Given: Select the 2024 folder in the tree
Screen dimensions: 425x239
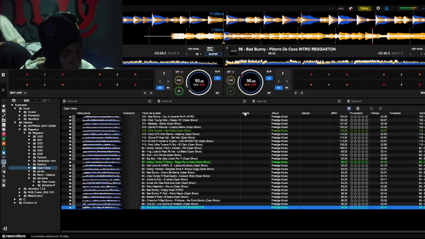Looking at the screenshot, I should coord(40,150).
